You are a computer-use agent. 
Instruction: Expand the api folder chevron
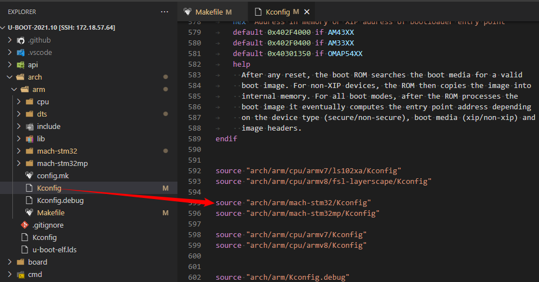click(x=10, y=65)
